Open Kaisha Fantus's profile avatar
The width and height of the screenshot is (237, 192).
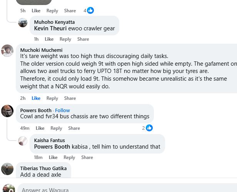point(23,141)
